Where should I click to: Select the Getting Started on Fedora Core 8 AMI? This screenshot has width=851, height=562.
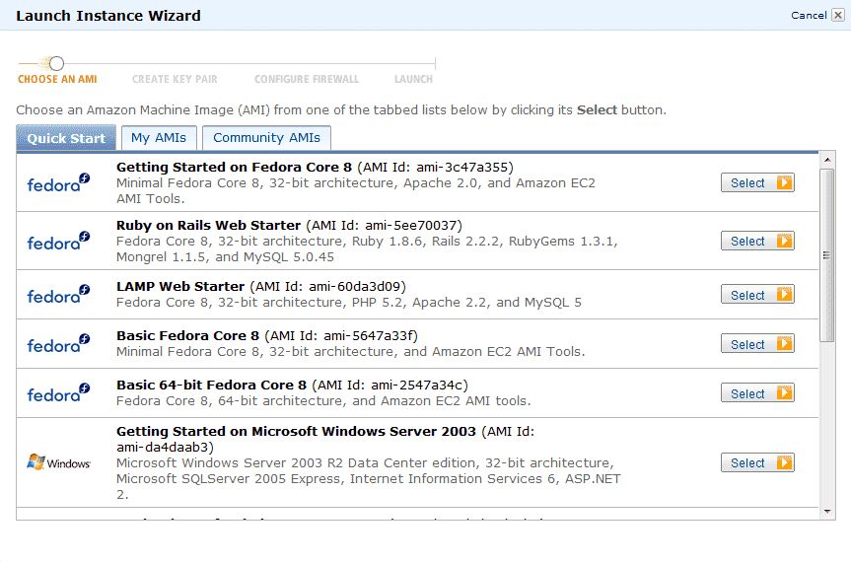757,182
